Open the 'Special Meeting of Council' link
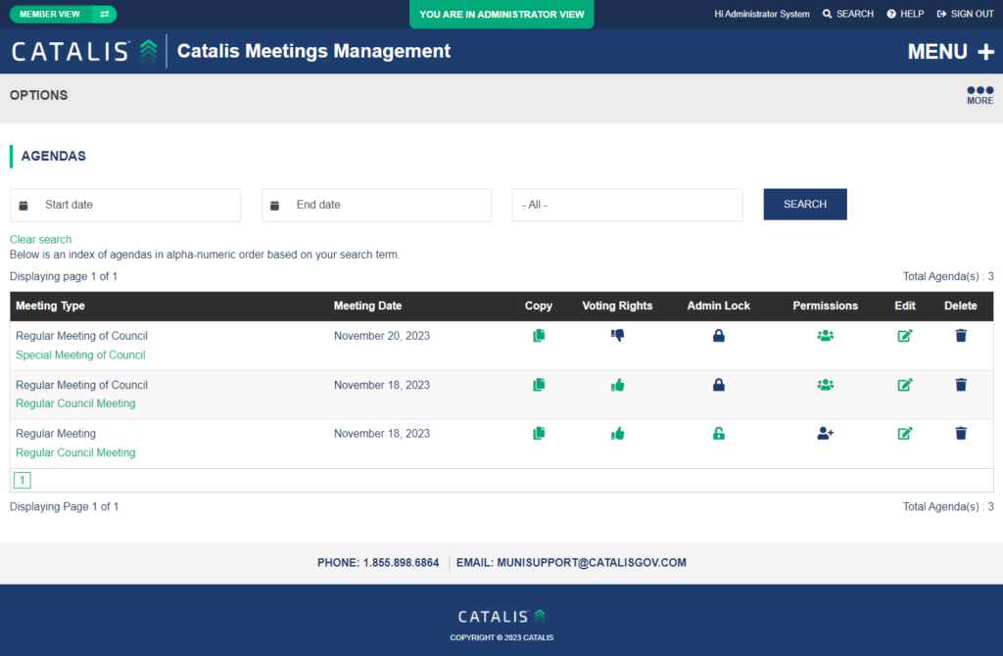The width and height of the screenshot is (1003, 656). coord(80,354)
